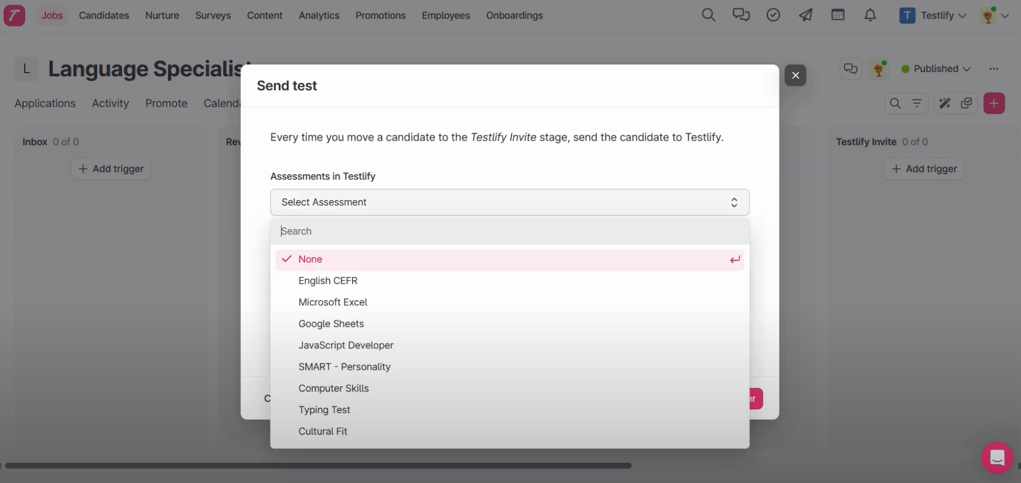Image resolution: width=1021 pixels, height=483 pixels.
Task: Click the pink plus add button
Action: click(994, 103)
